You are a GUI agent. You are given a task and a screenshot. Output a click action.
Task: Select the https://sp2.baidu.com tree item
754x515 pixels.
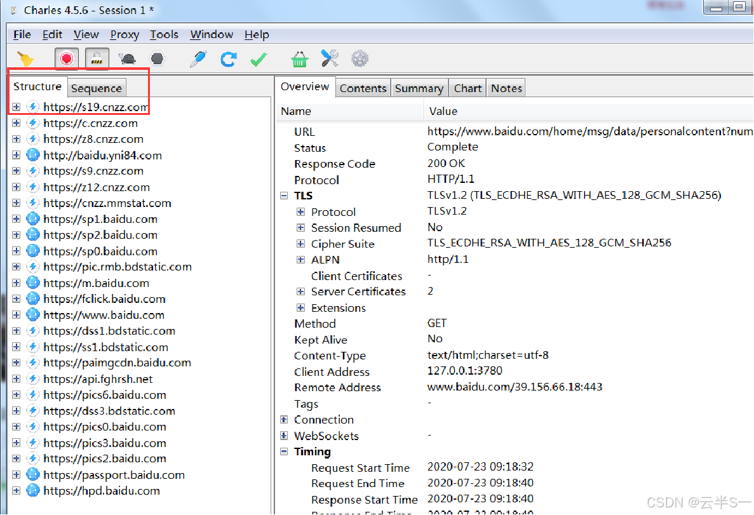(100, 235)
